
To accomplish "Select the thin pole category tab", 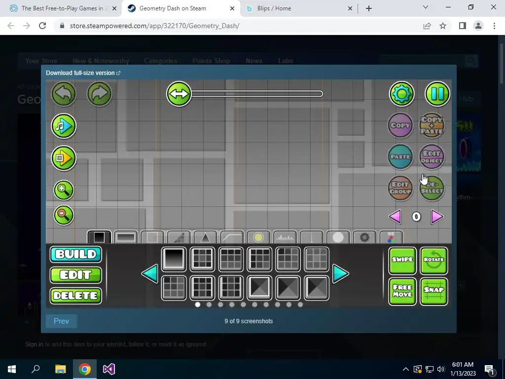I will [312, 237].
